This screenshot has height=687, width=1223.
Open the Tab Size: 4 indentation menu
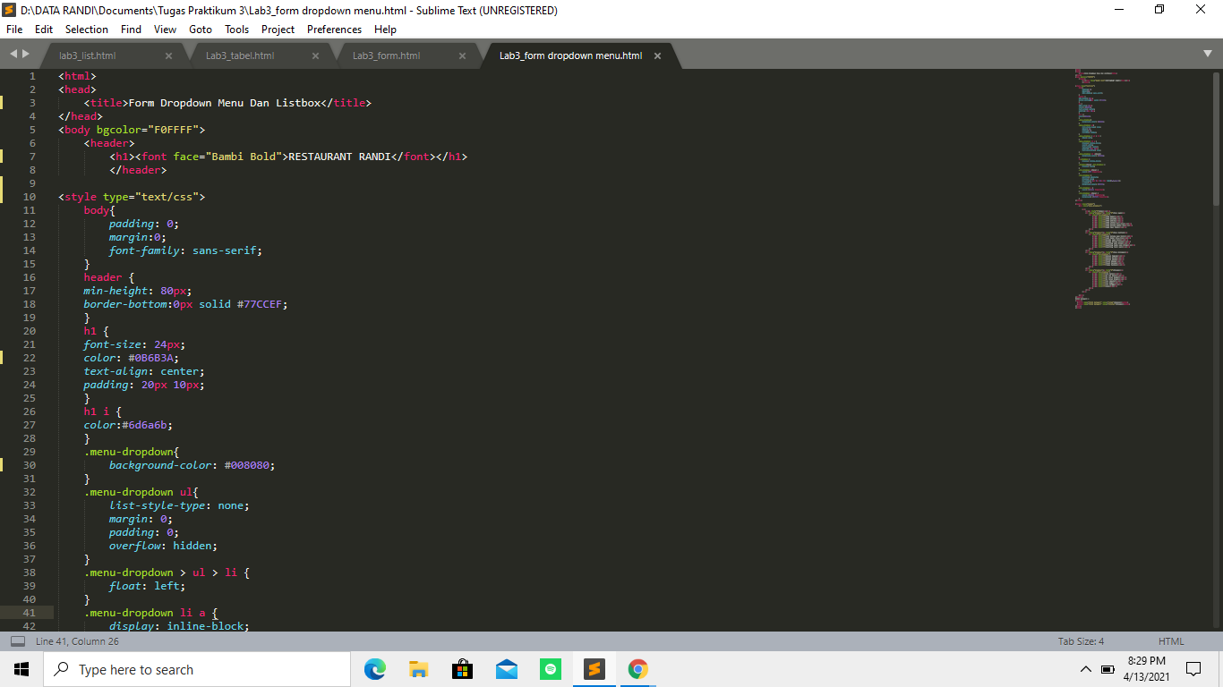[1082, 640]
